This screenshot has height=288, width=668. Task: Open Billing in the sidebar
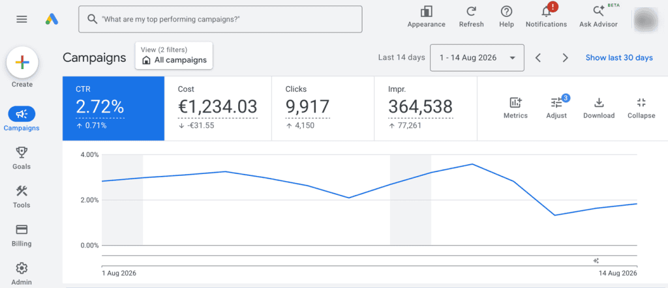(x=22, y=235)
